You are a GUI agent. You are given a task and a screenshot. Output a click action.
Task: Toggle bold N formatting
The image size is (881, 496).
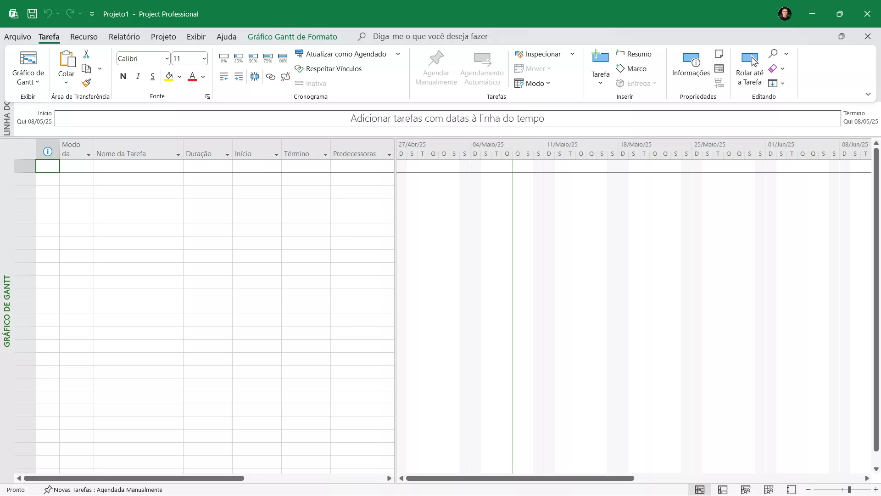click(123, 77)
